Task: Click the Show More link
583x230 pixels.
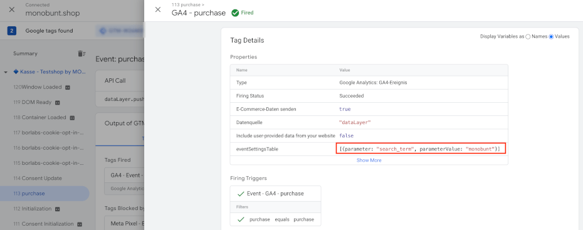Action: [369, 160]
